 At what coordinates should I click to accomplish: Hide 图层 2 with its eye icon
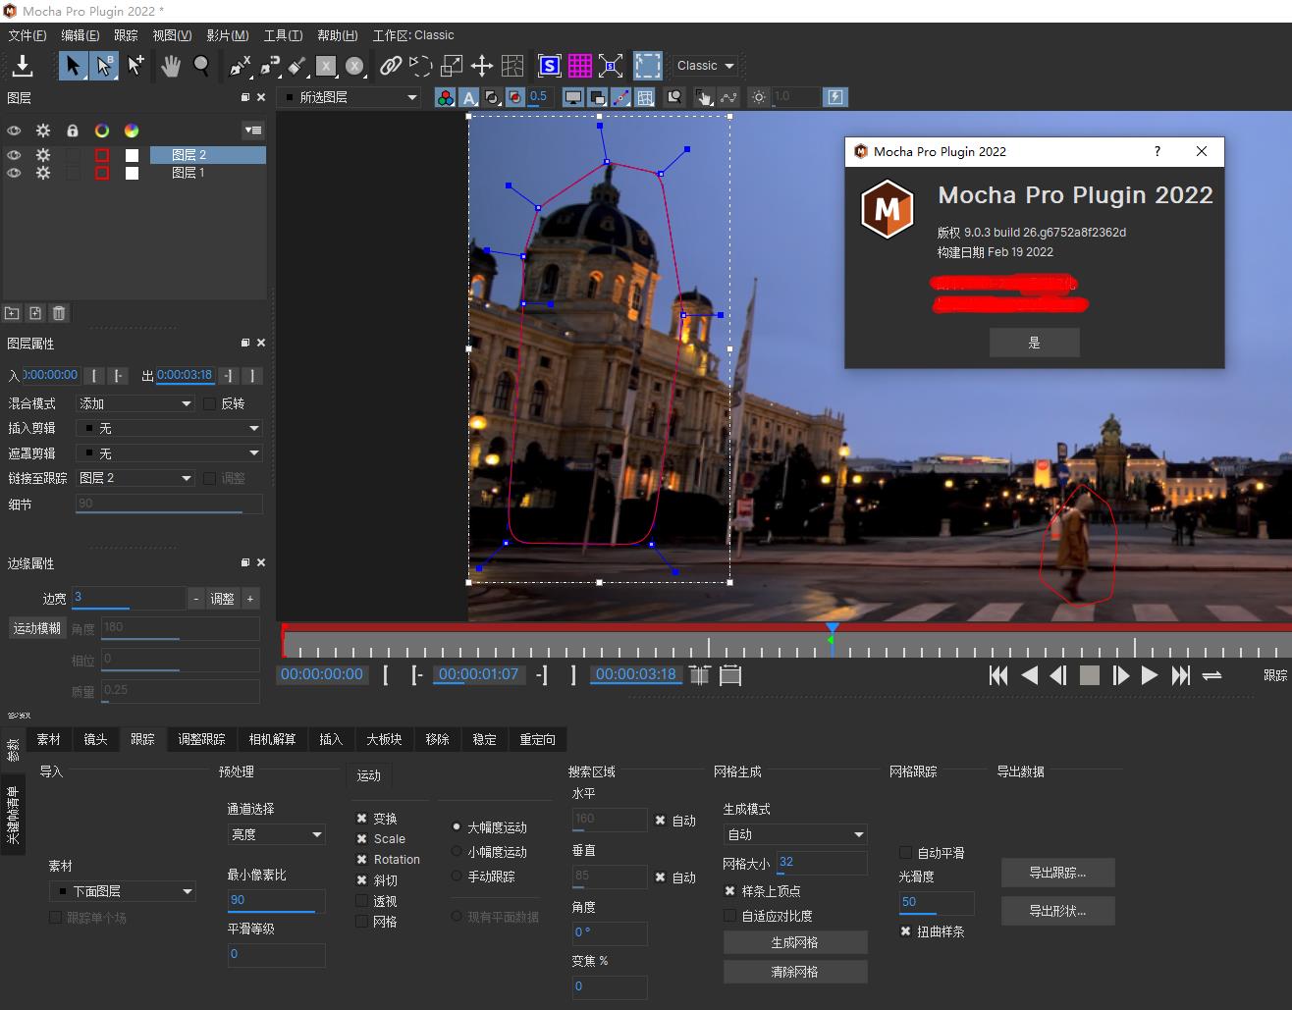click(x=14, y=155)
